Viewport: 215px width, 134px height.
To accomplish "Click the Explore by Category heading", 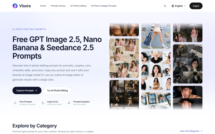I will coord(34,126).
